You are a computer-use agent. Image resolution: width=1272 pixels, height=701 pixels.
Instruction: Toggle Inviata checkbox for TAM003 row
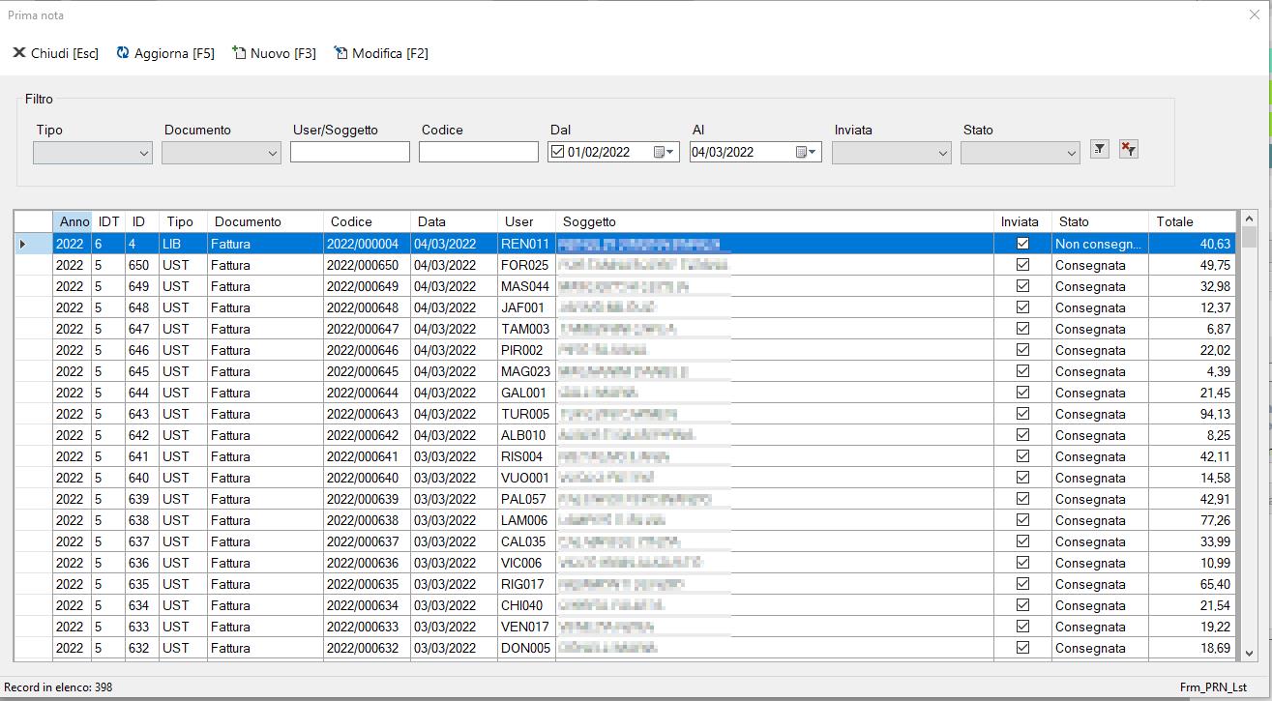coord(1022,329)
